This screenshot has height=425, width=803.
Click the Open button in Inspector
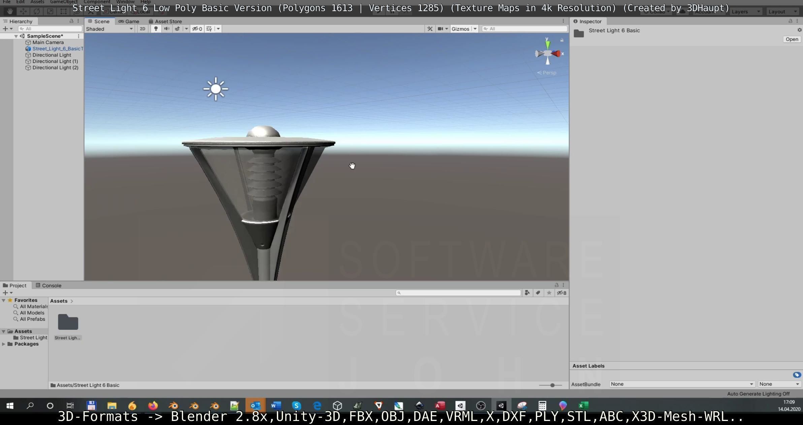point(792,39)
